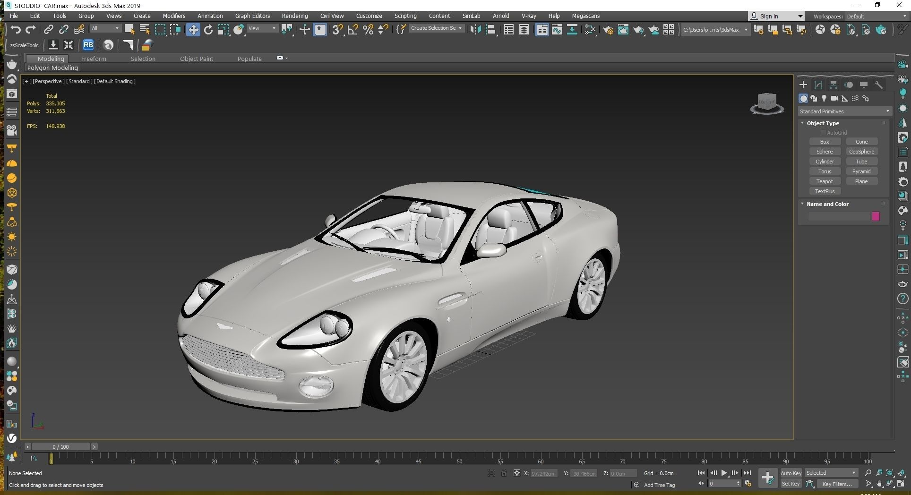This screenshot has width=911, height=495.
Task: Open the Motion panel tab
Action: pos(849,85)
